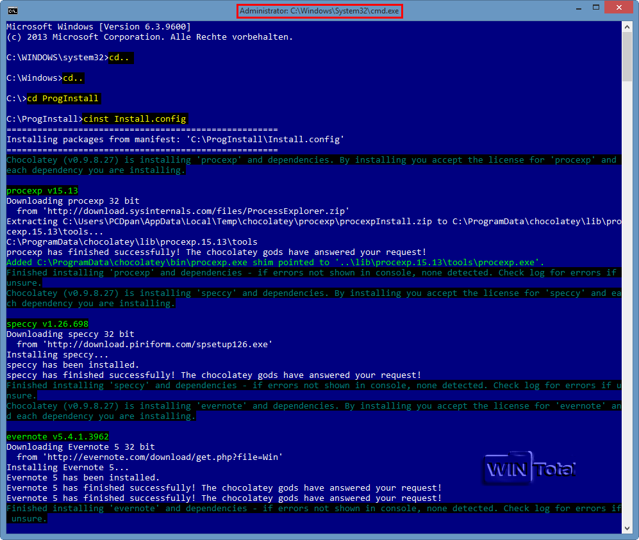Screen dimensions: 639x540
Task: Click the 'Installing speccy...' line
Action: 58,355
